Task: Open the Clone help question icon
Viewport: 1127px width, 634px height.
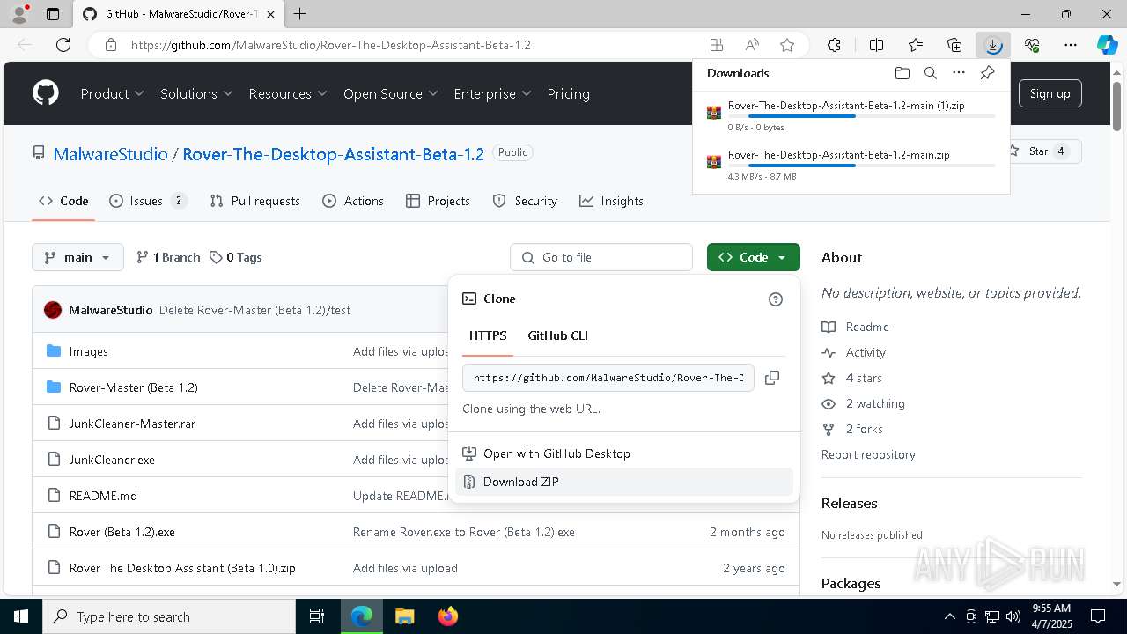Action: pos(776,299)
